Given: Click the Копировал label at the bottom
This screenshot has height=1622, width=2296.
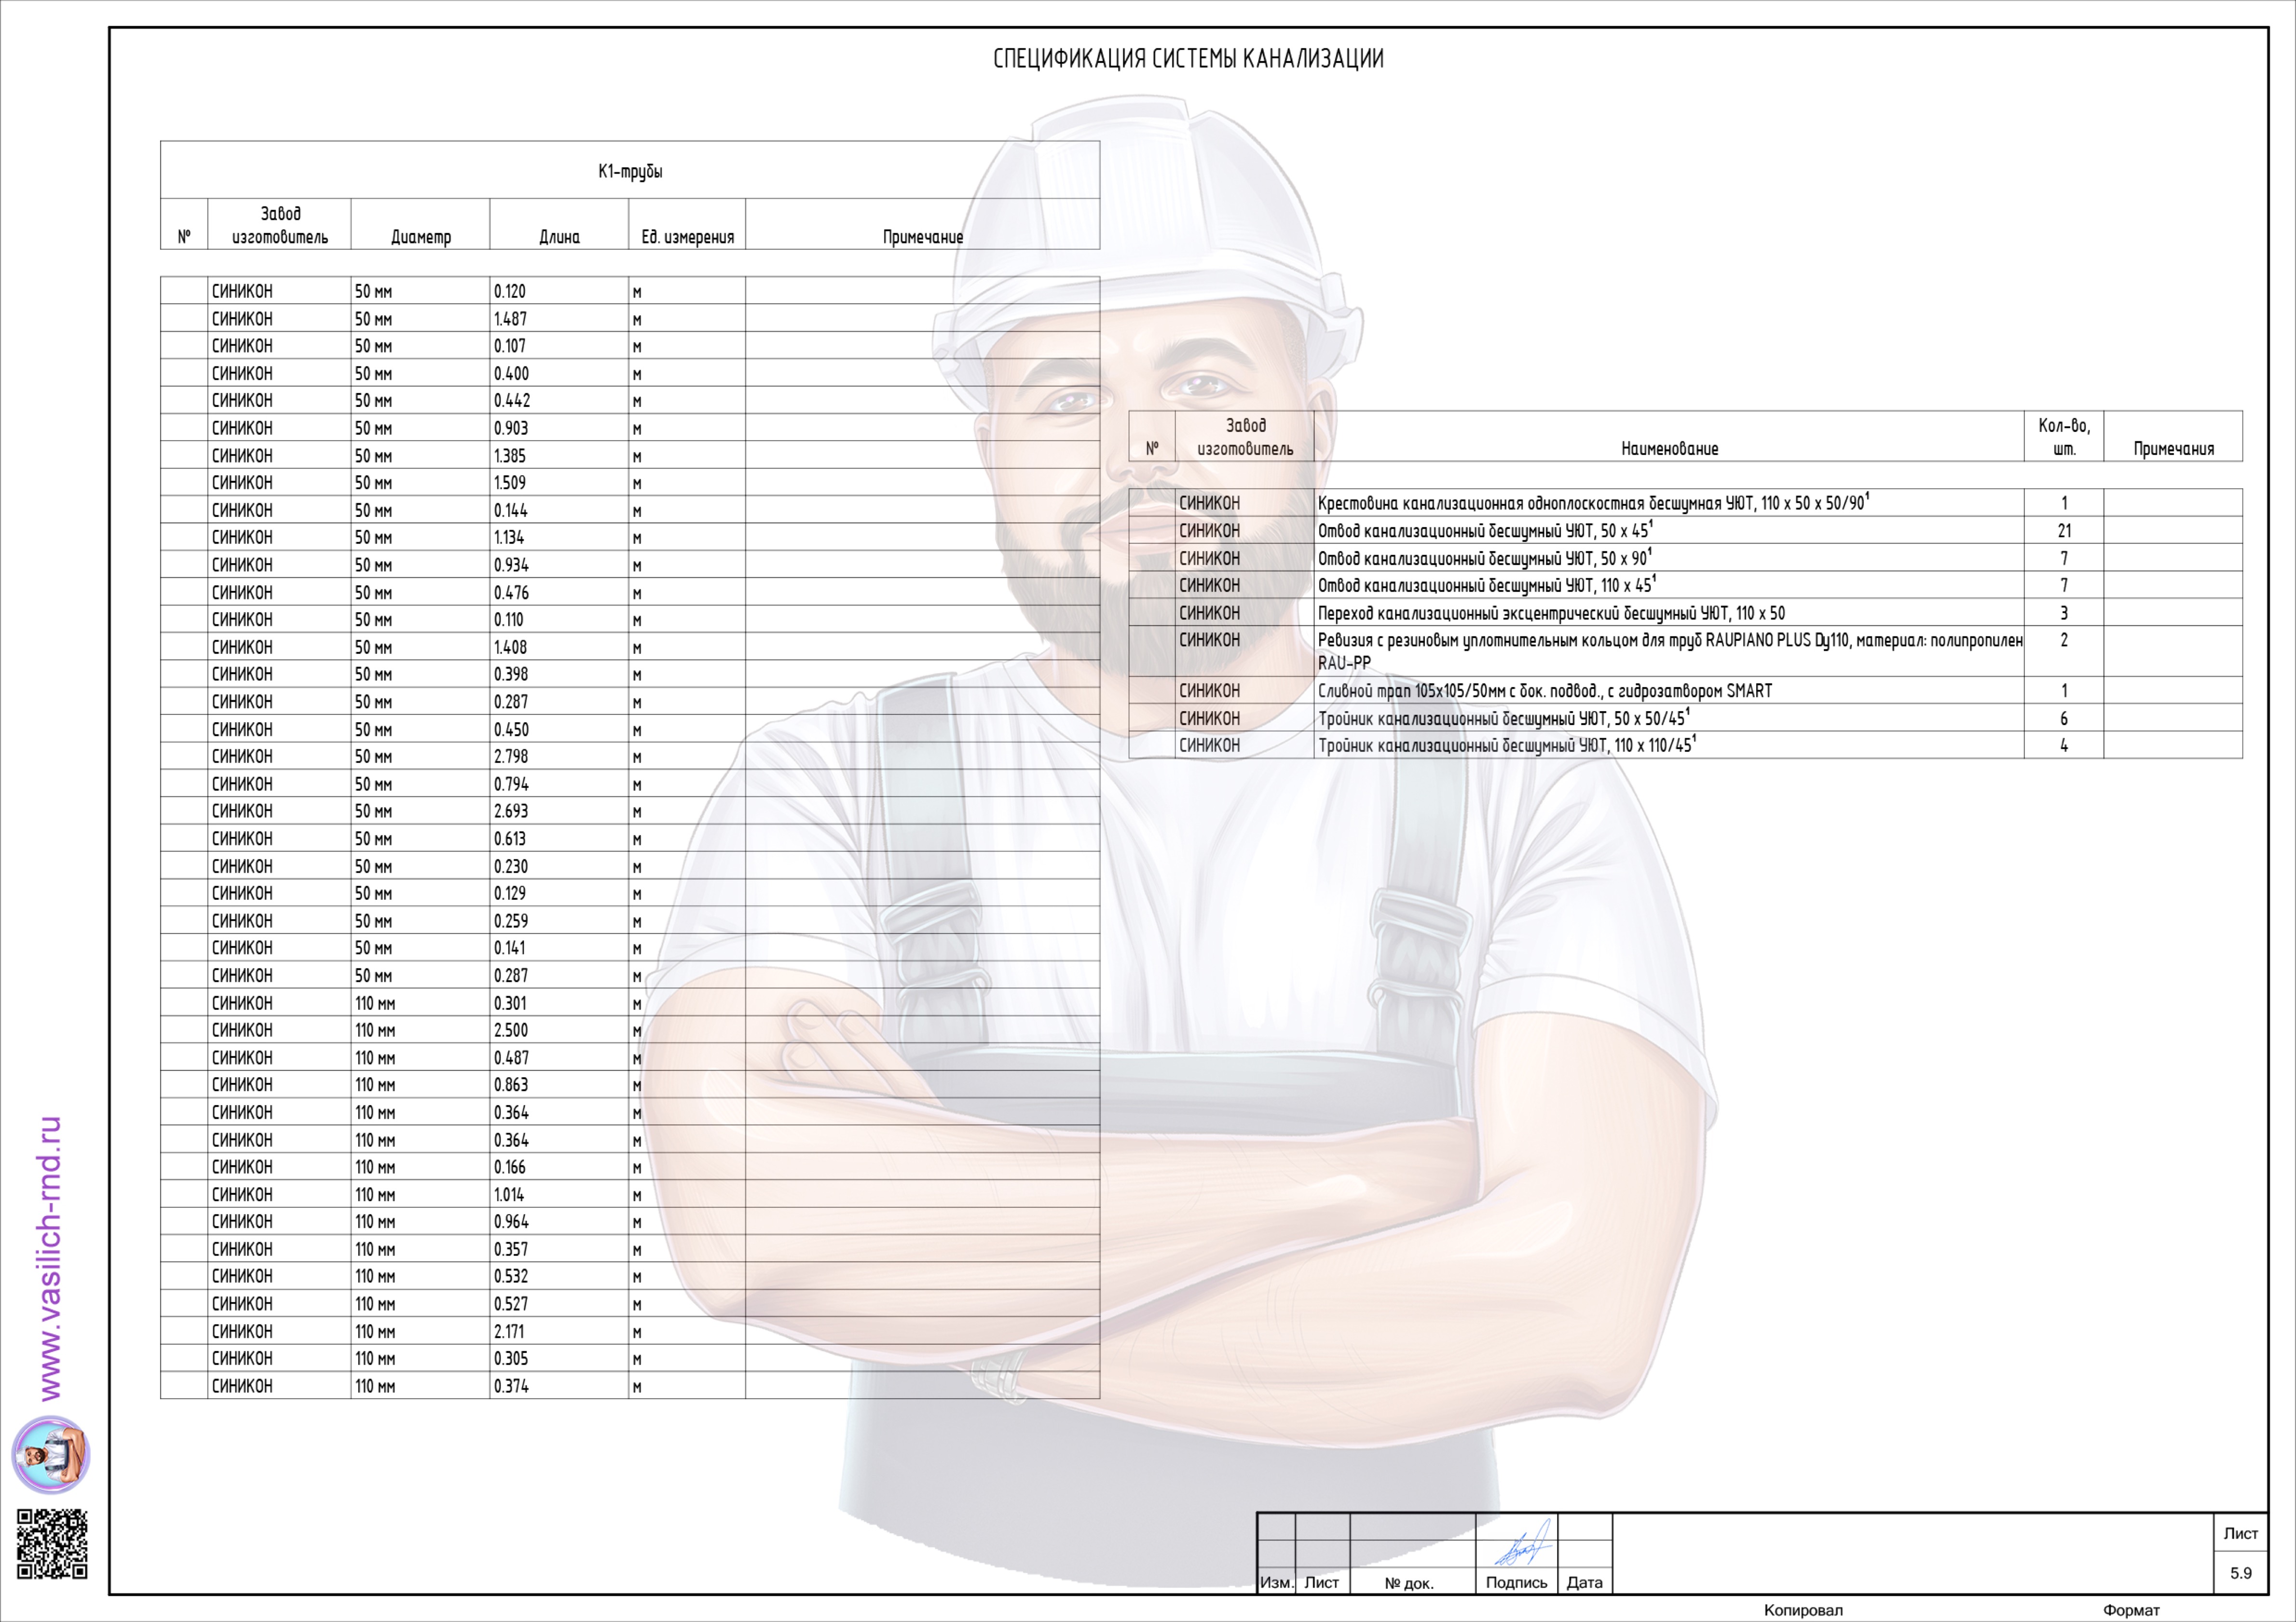Looking at the screenshot, I should click(x=1803, y=1610).
